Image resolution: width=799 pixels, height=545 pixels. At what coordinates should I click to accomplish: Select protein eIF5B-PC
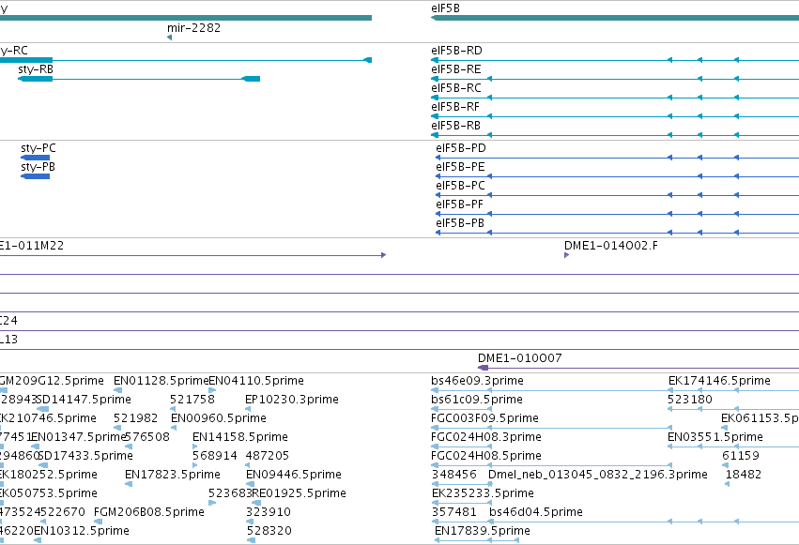pos(460,186)
